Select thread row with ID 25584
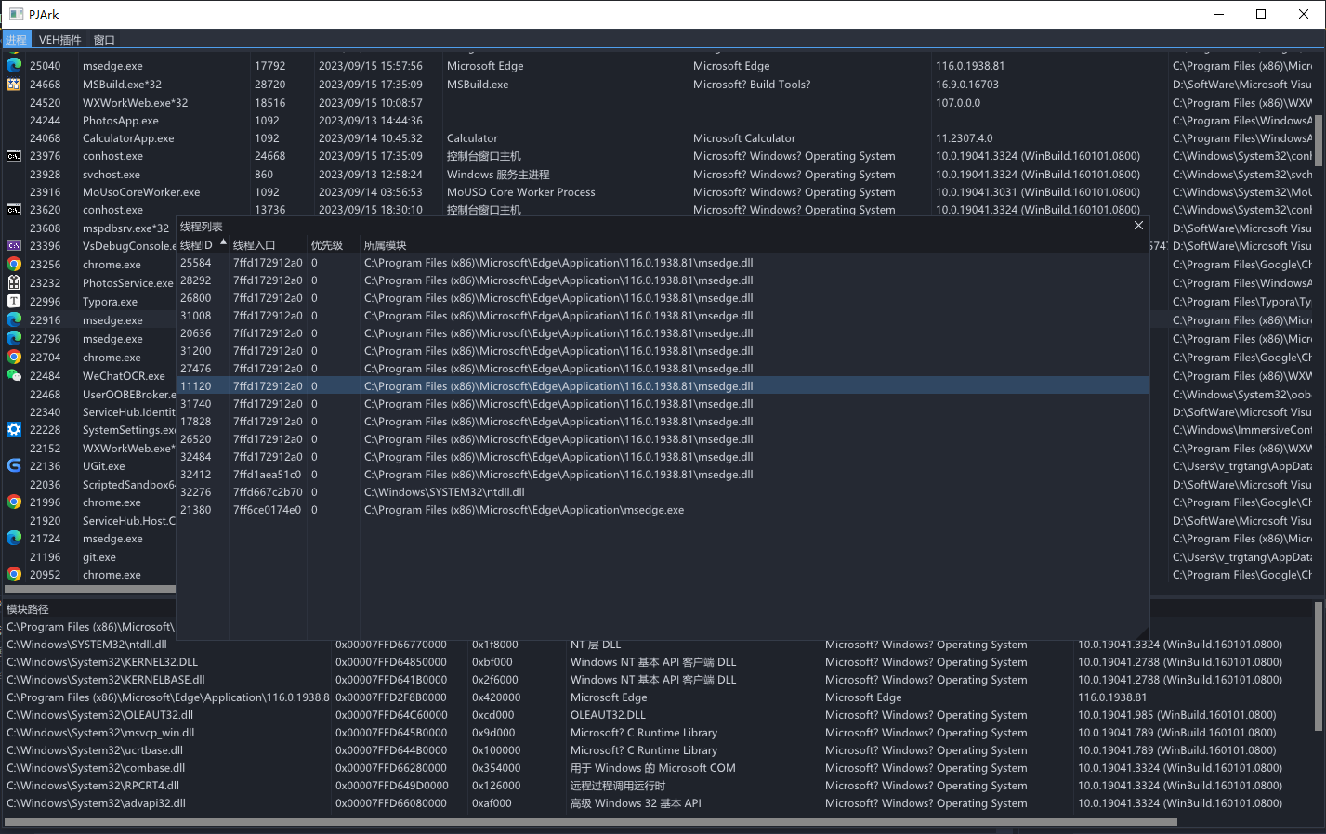1326x834 pixels. click(x=663, y=263)
